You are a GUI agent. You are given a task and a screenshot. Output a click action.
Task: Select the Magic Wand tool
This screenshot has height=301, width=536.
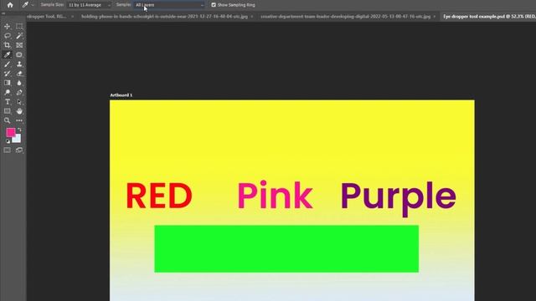19,36
